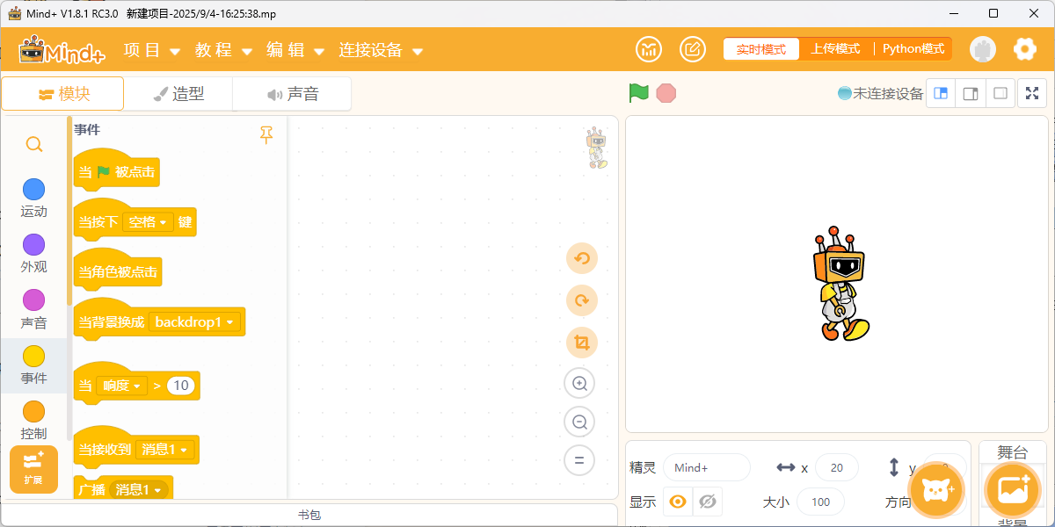
Task: Switch to the 造型 tab
Action: click(x=178, y=94)
